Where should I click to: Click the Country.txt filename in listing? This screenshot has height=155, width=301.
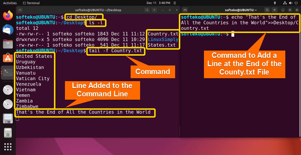[163, 34]
